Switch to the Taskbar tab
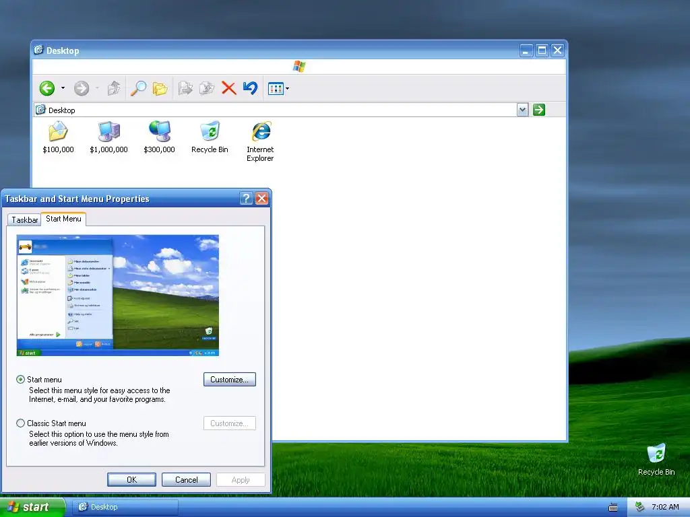Viewport: 690px width, 517px height. click(25, 220)
